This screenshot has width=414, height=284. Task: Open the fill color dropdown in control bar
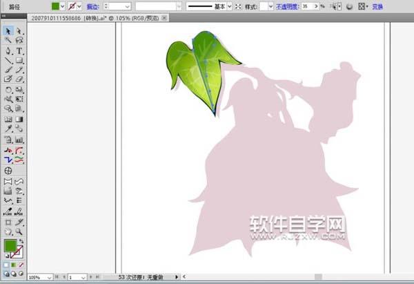pos(63,6)
